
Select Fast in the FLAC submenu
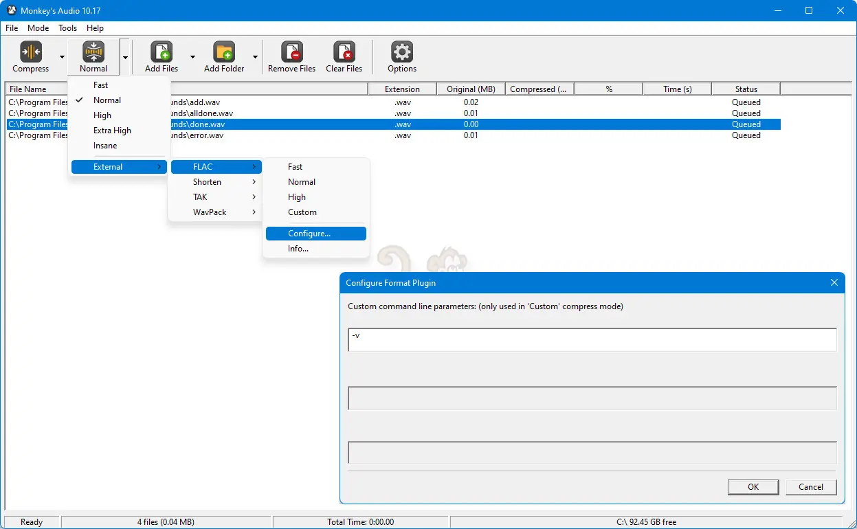click(316, 167)
